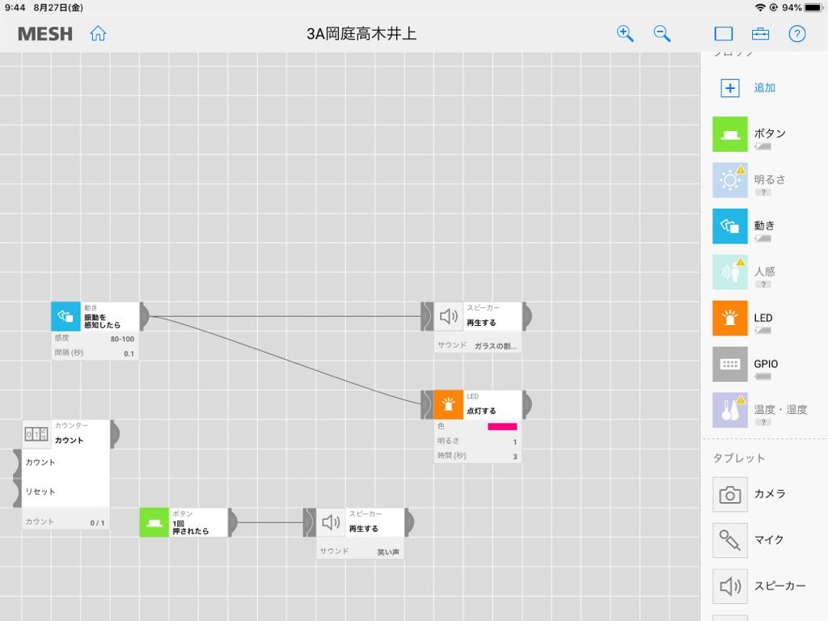Select the Camera block in tablet section
The height and width of the screenshot is (621, 828).
tap(730, 495)
